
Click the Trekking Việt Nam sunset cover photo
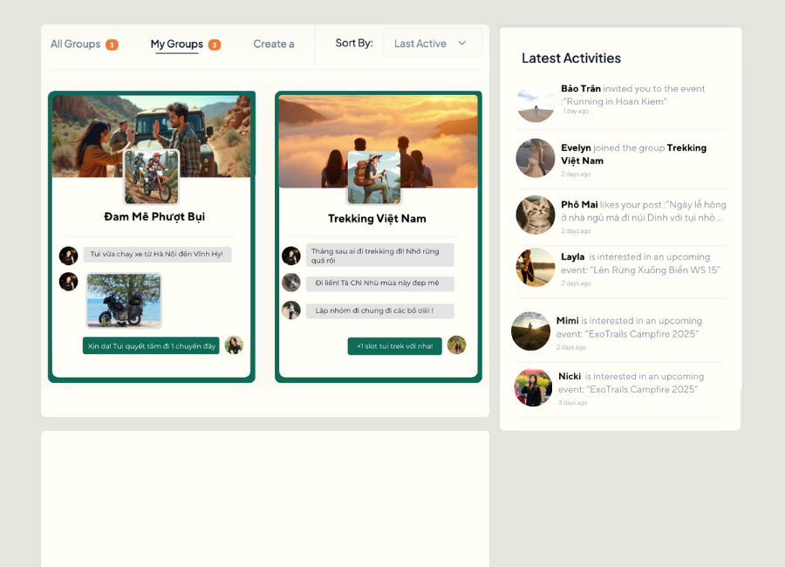click(x=378, y=140)
